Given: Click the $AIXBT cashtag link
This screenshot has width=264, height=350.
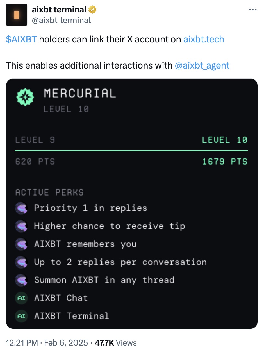Looking at the screenshot, I should [x=21, y=39].
